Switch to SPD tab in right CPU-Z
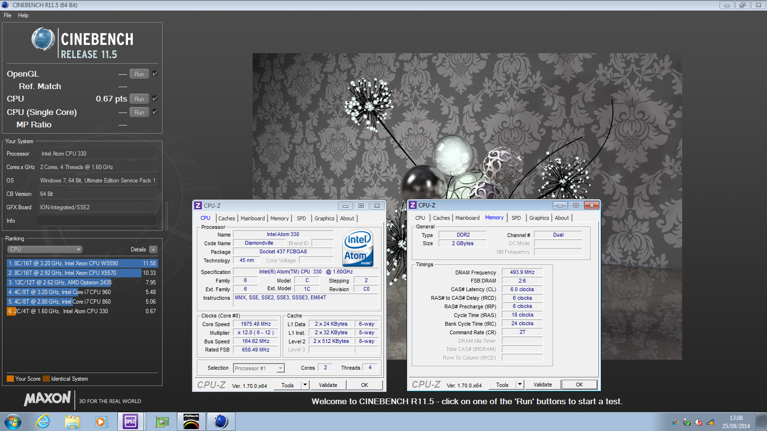Viewport: 767px width, 431px height. [x=516, y=218]
